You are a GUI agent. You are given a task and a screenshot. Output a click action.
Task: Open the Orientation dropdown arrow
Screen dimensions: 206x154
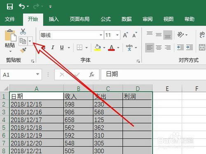tap(187, 35)
